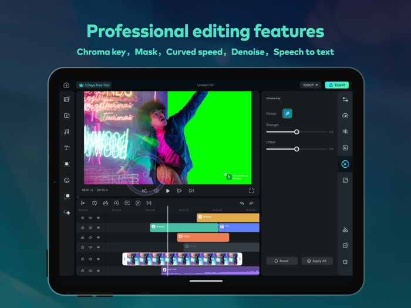This screenshot has height=308, width=411.
Task: Click the duplicate clip icon below scissors
Action: [x=345, y=245]
